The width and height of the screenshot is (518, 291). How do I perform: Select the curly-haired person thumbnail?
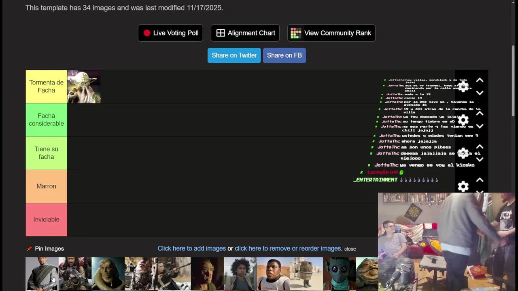(240, 274)
